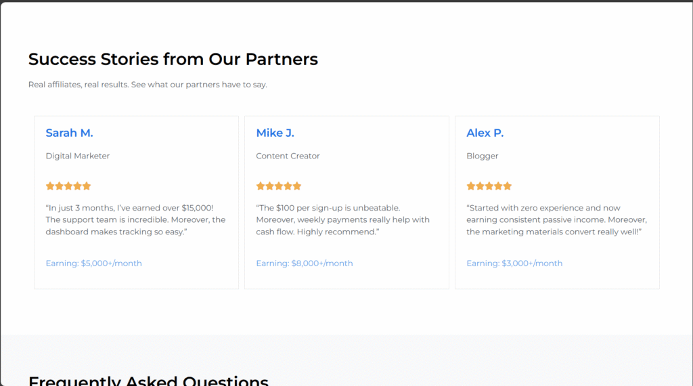Image resolution: width=693 pixels, height=386 pixels.
Task: Click the last star in Alex P.'s rating
Action: point(508,186)
